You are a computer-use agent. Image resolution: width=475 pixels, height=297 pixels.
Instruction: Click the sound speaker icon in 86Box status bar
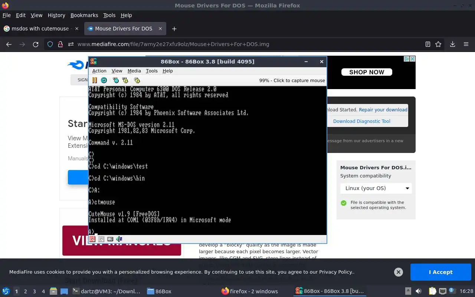click(x=119, y=239)
